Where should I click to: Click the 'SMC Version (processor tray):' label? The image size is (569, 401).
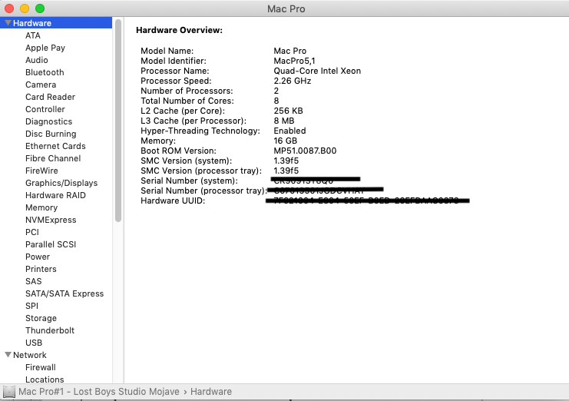201,171
